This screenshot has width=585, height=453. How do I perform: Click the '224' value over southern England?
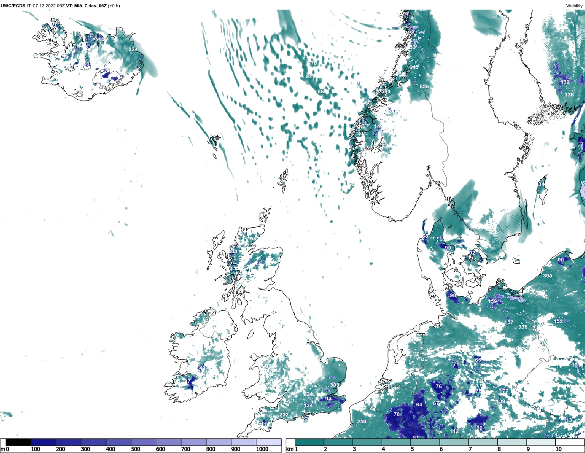[308, 394]
